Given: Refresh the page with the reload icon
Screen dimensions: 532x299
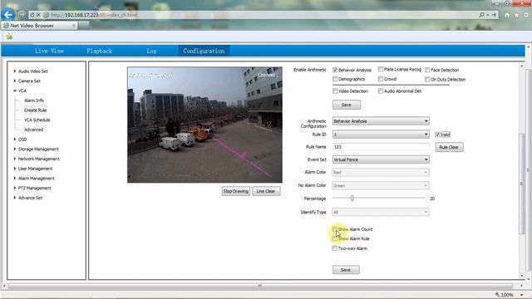Looking at the screenshot, I should [32, 15].
